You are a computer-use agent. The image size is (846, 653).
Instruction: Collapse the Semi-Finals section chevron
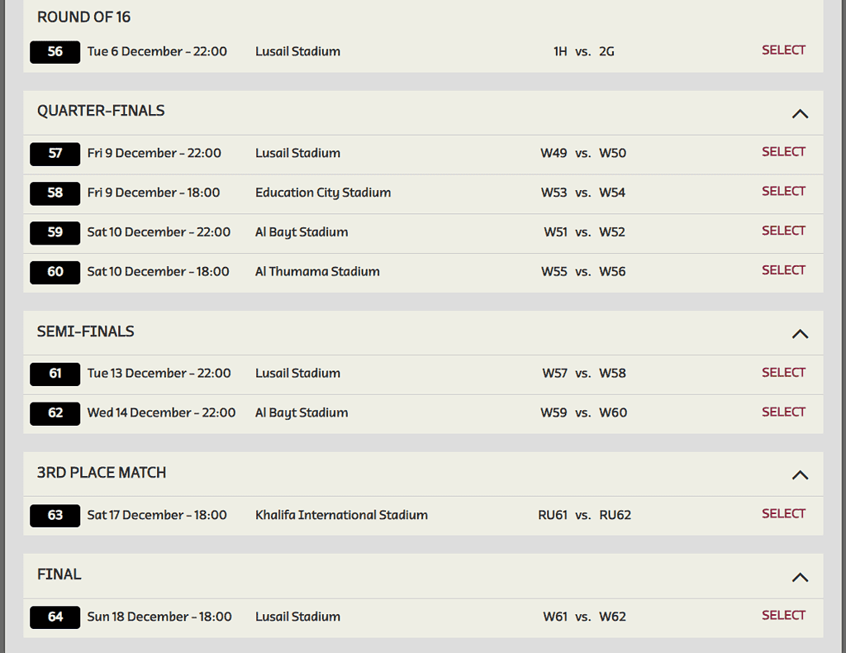800,334
